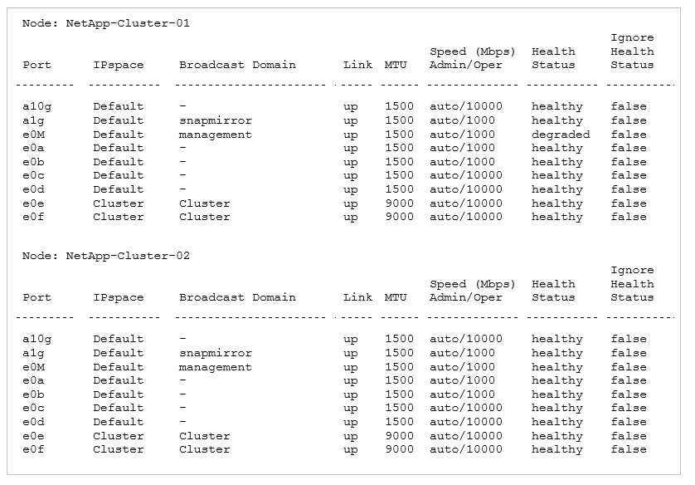695x485 pixels.
Task: Select snapmirror broadcast domain in first node
Action: tap(216, 120)
